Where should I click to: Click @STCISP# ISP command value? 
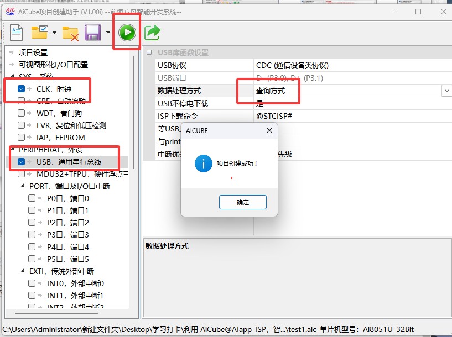tap(274, 116)
